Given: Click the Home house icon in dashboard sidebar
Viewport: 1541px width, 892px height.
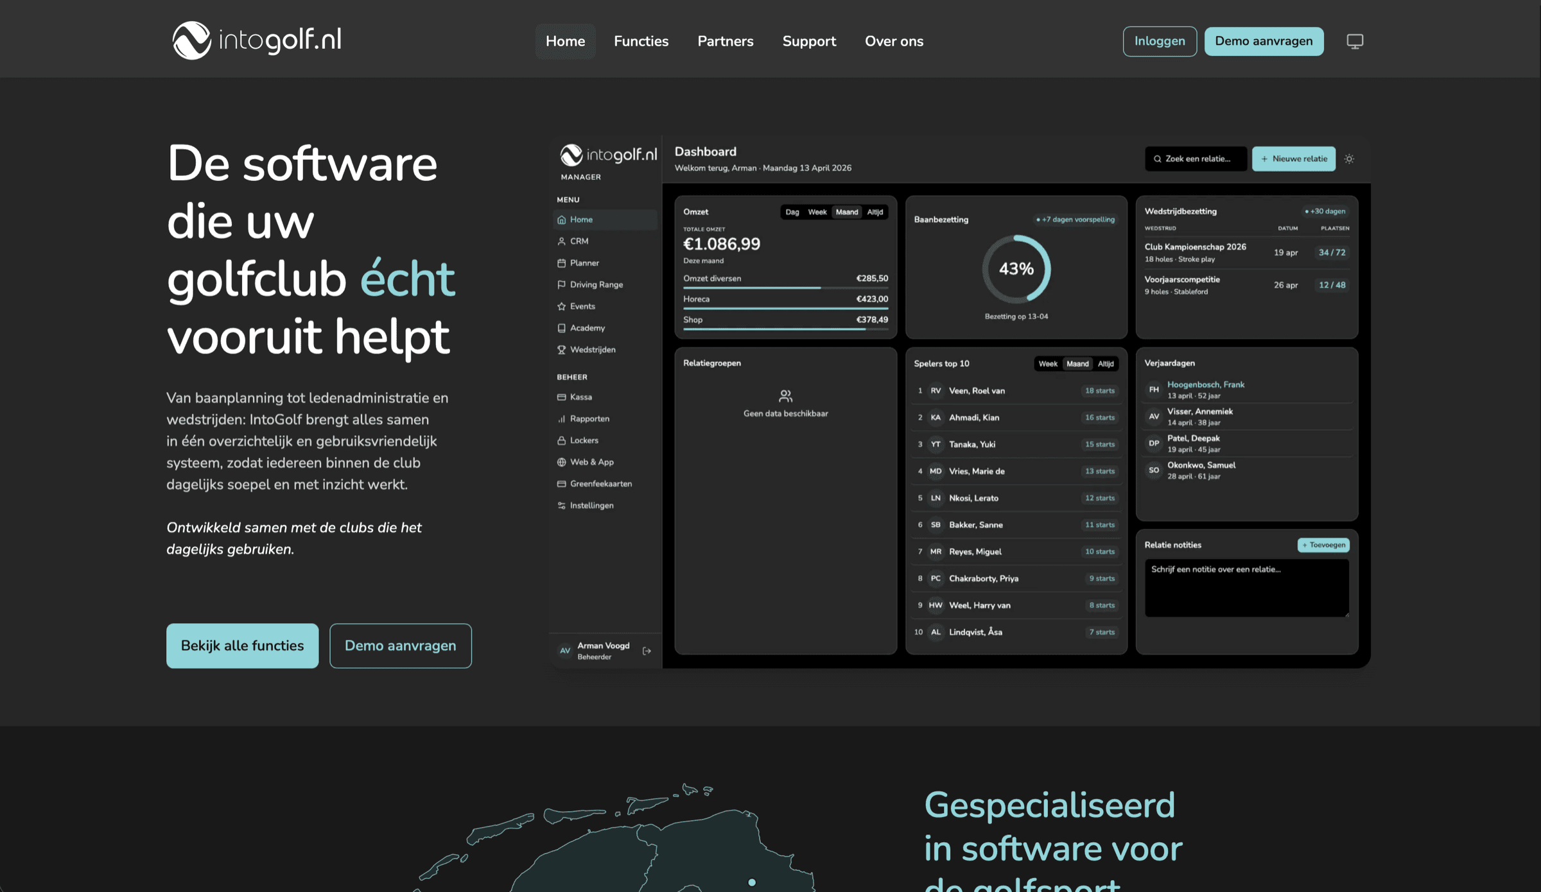Looking at the screenshot, I should point(561,219).
